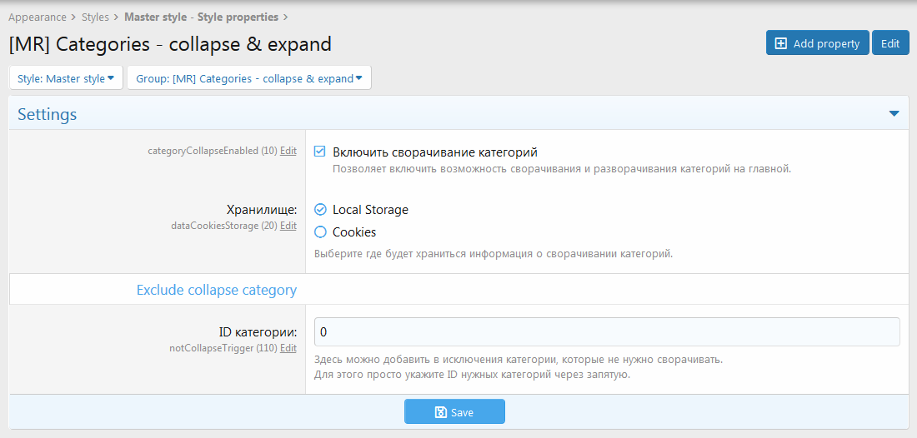Click Edit next to dataCookiesStorage

(x=288, y=226)
